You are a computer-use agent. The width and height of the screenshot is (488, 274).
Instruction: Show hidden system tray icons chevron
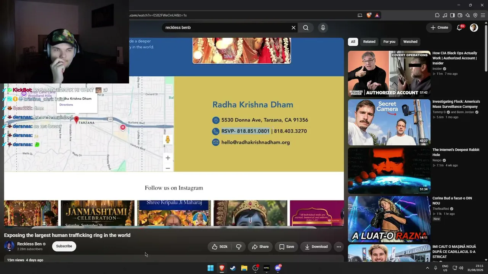[427, 268]
